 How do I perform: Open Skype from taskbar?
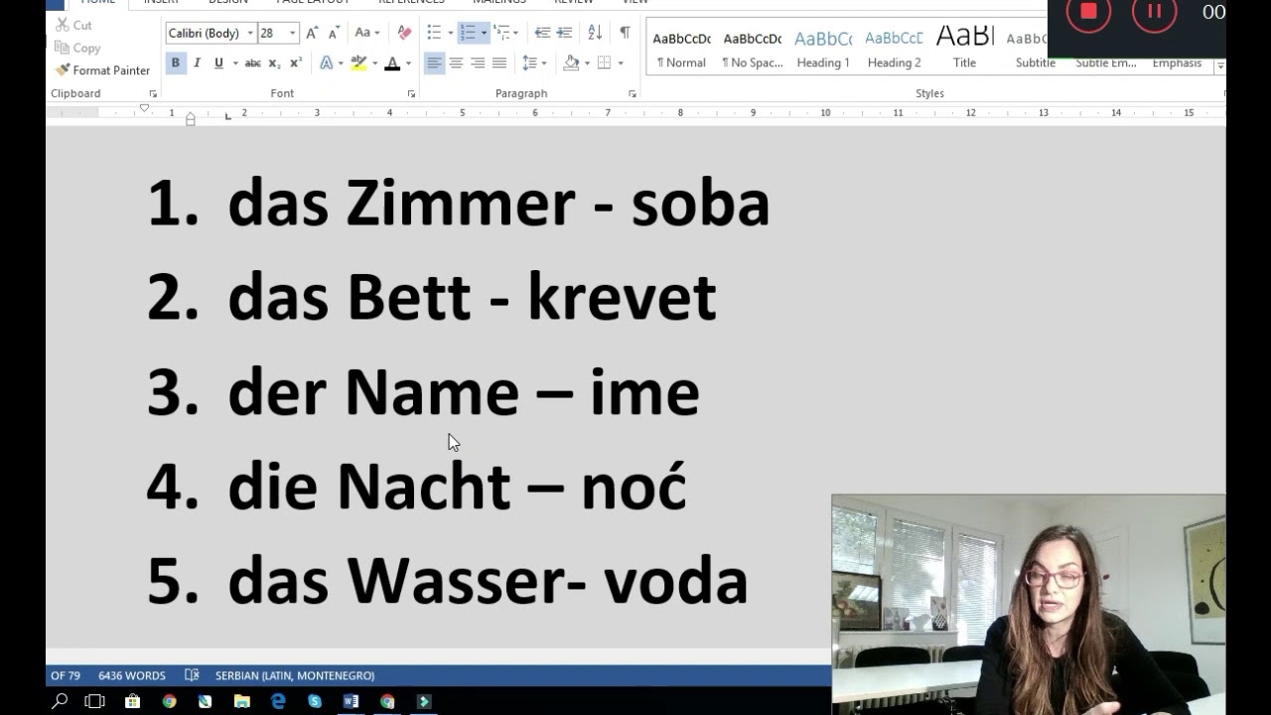[x=315, y=701]
